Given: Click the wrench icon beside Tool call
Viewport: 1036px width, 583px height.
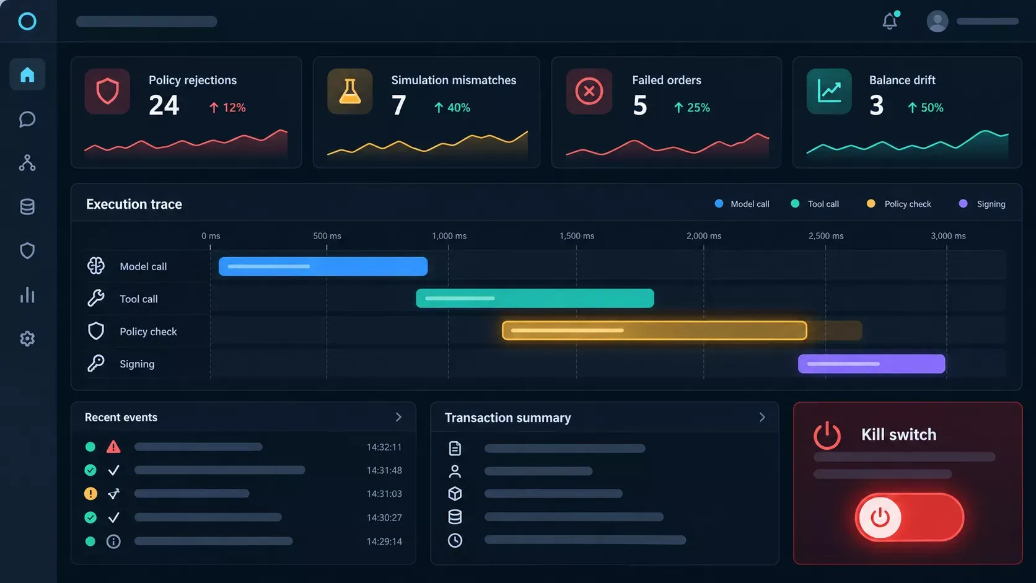Looking at the screenshot, I should pos(96,298).
